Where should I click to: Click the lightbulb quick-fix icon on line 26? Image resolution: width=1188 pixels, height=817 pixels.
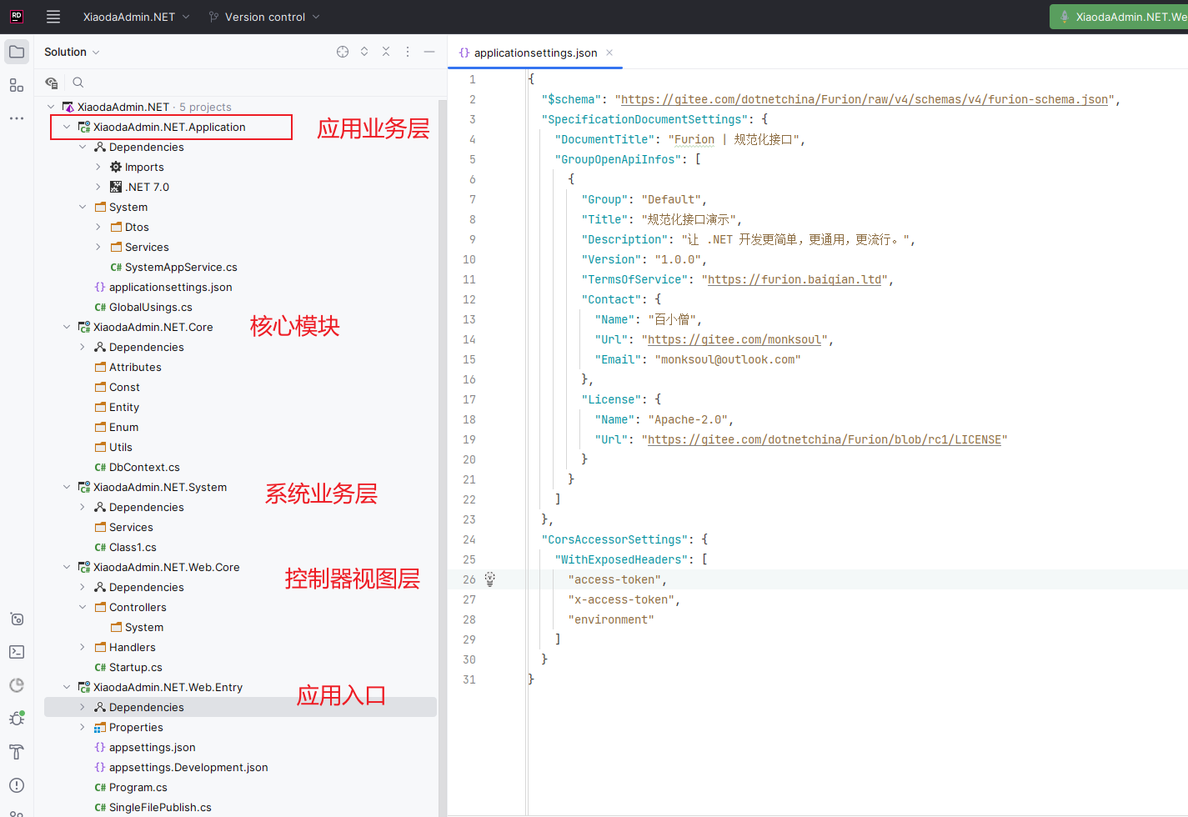click(490, 579)
